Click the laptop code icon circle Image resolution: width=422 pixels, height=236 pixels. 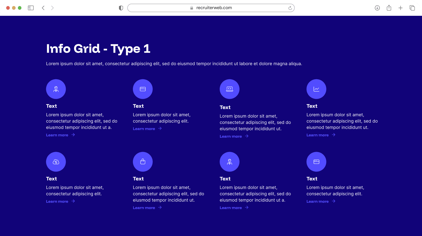coord(229,89)
